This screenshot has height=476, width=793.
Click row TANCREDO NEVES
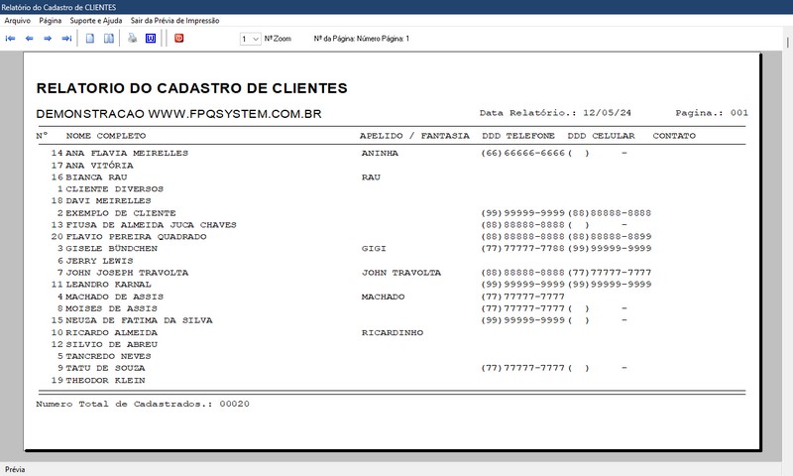(108, 356)
